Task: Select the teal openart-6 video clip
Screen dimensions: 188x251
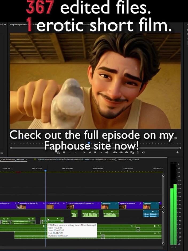Action: pos(110,205)
